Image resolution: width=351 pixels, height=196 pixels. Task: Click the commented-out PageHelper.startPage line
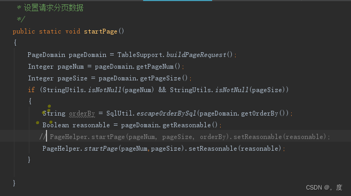tap(184, 137)
